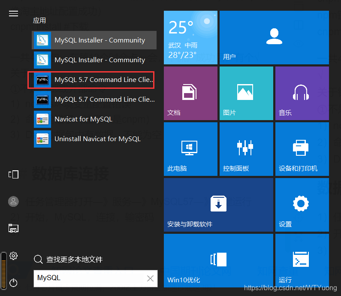This screenshot has width=341, height=296.
Task: Select 'Uninstall Navicat for MySQL' text entry
Action: click(x=98, y=139)
